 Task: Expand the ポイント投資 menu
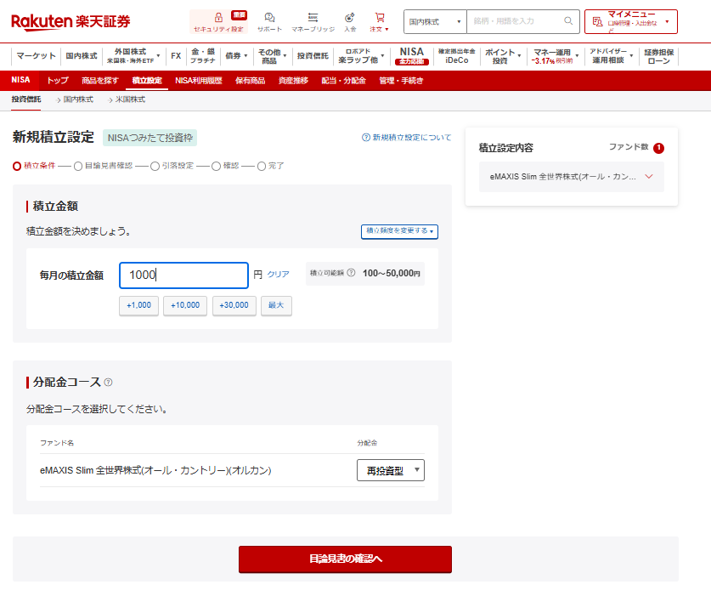click(x=503, y=56)
